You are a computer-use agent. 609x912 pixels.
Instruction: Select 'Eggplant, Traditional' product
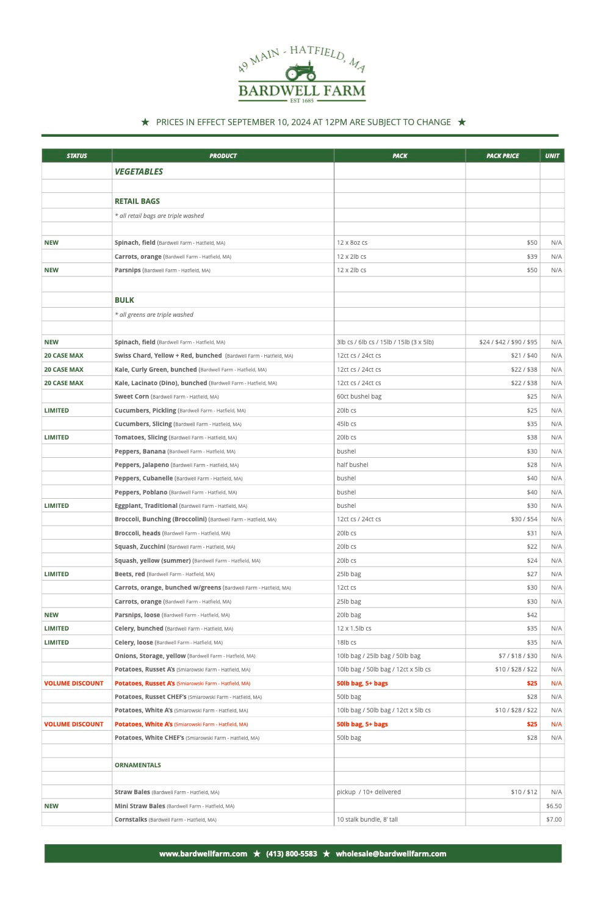(146, 505)
